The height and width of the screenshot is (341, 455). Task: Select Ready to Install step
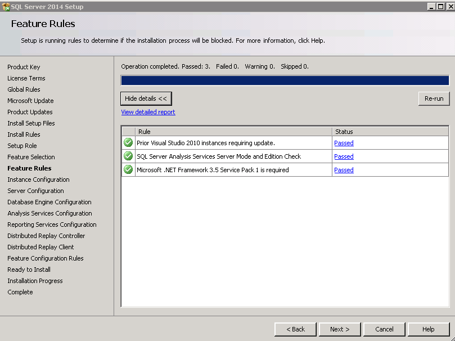click(29, 270)
